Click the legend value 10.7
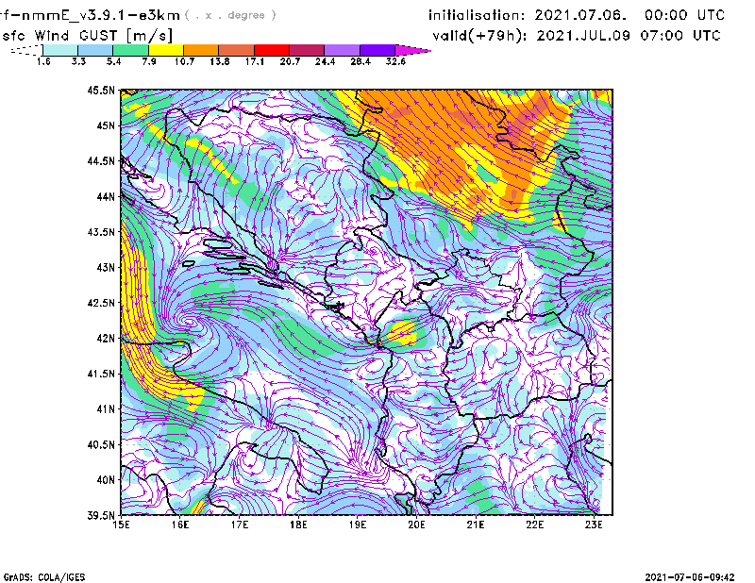Screen dimensions: 755x583 tap(184, 61)
